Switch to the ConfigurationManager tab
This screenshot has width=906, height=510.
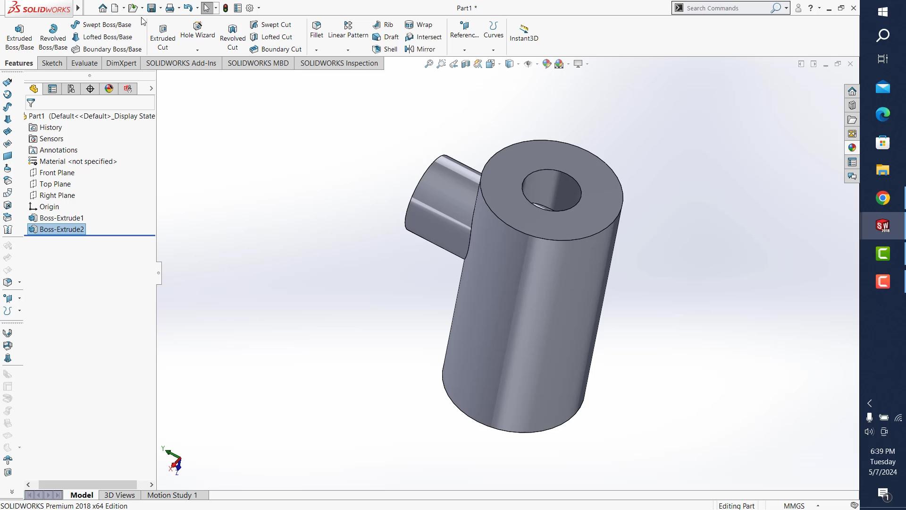71,88
